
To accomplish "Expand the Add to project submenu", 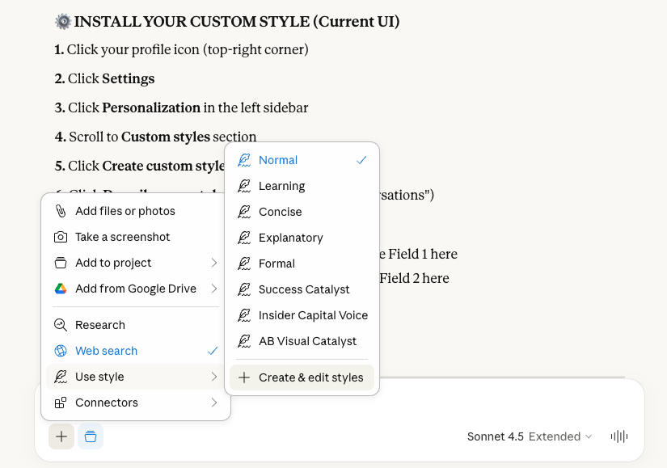I will click(x=214, y=263).
